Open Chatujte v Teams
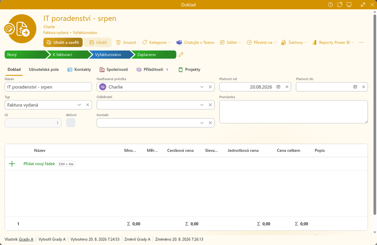This screenshot has width=377, height=245. point(195,43)
